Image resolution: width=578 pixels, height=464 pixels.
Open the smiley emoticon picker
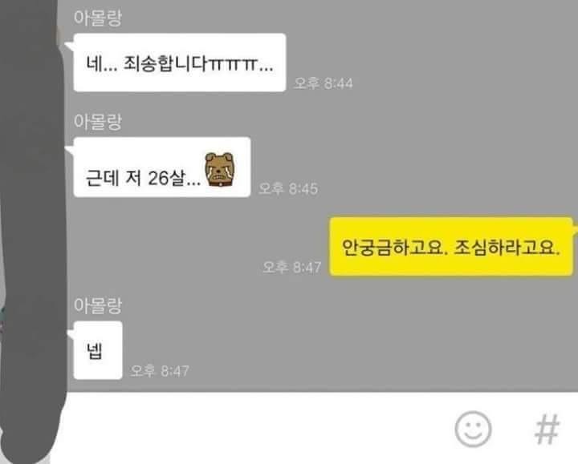[x=473, y=429]
